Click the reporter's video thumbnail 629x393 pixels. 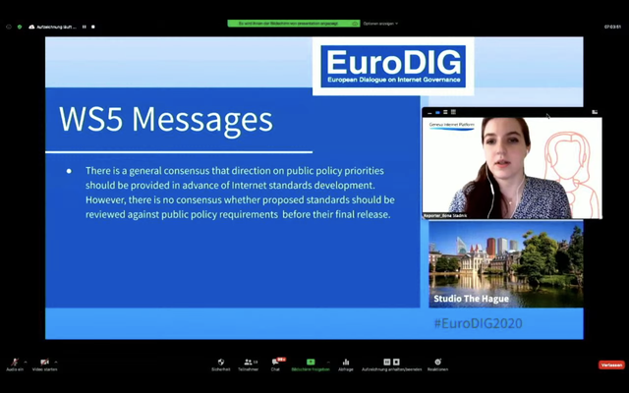tap(512, 168)
